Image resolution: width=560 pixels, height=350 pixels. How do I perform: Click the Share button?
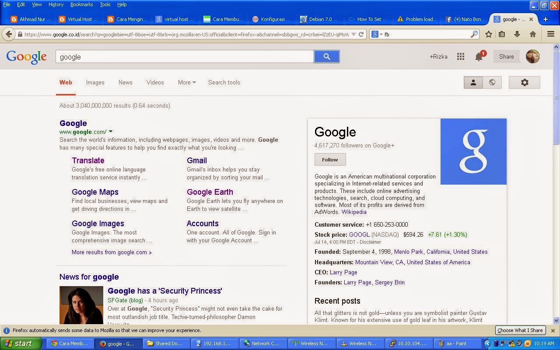(x=506, y=56)
